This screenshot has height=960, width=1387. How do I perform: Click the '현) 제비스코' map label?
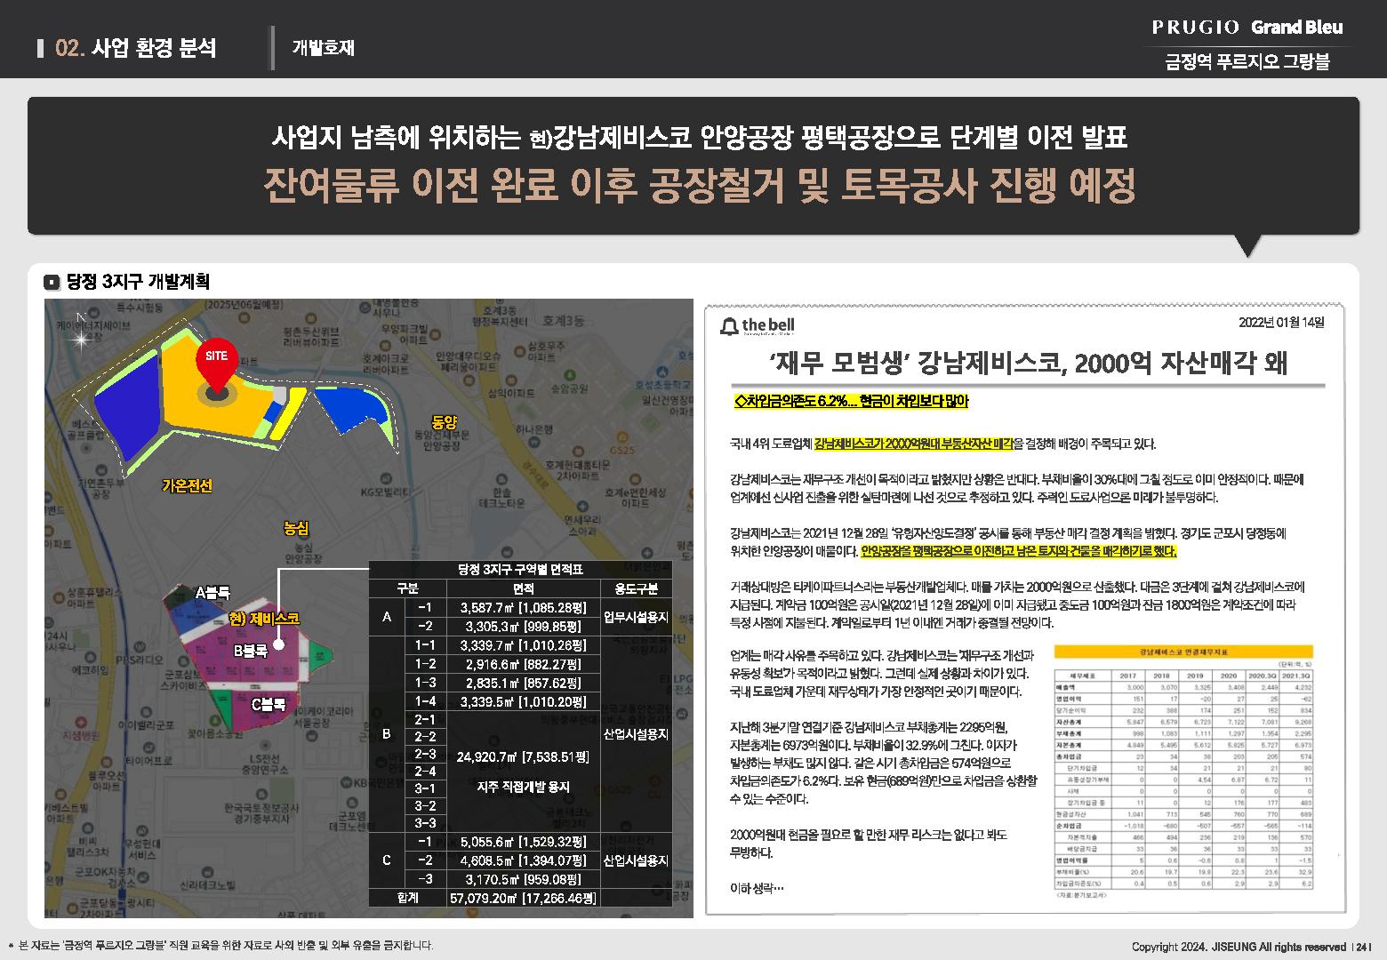pyautogui.click(x=264, y=619)
